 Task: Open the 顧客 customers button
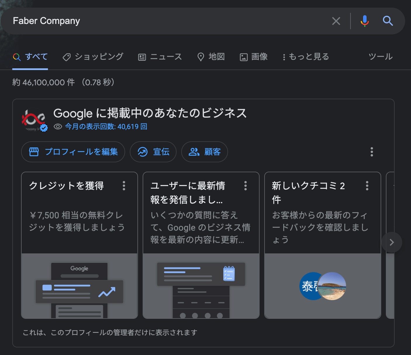click(205, 152)
